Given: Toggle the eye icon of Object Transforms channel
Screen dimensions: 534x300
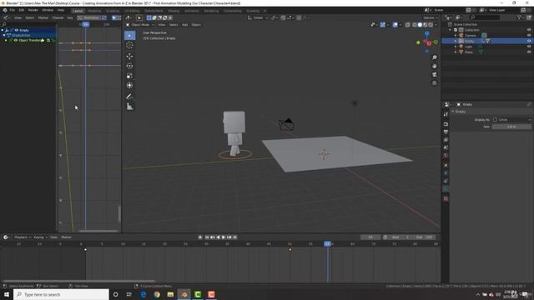Looking at the screenshot, I should point(15,41).
